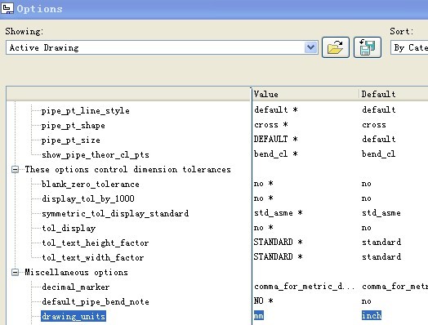Select the tol_display option
The image size is (428, 325).
[69, 229]
